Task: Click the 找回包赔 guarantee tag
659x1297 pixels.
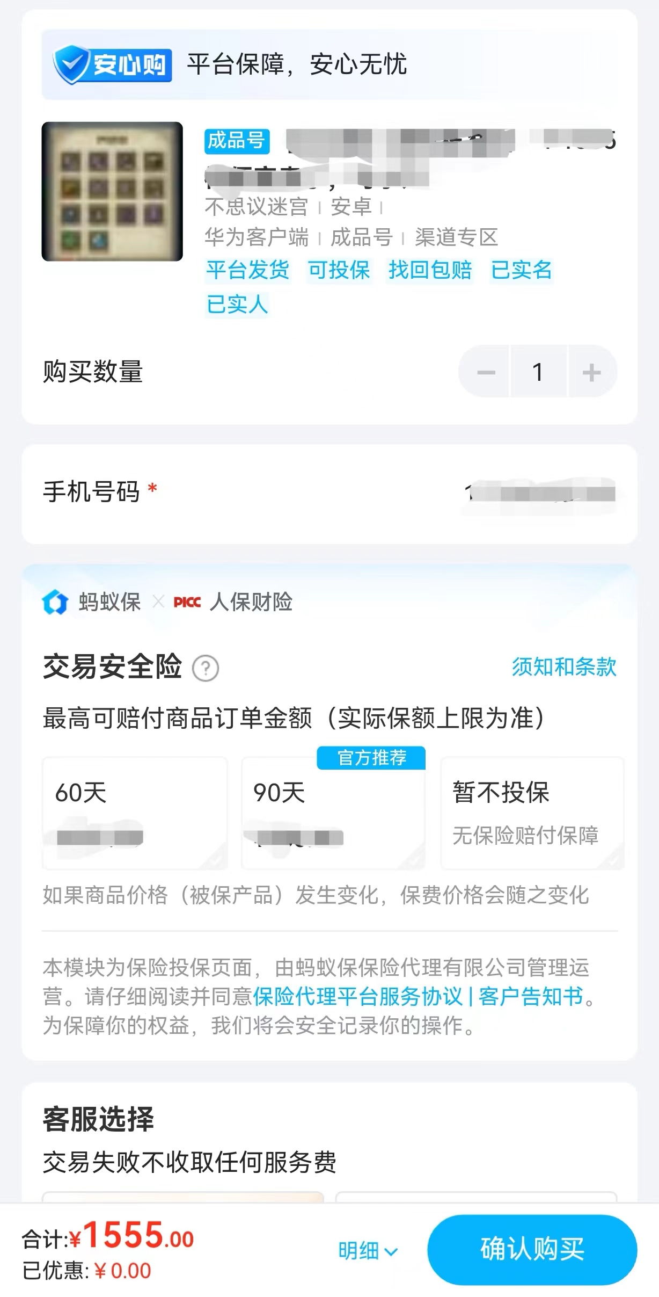Action: point(430,270)
